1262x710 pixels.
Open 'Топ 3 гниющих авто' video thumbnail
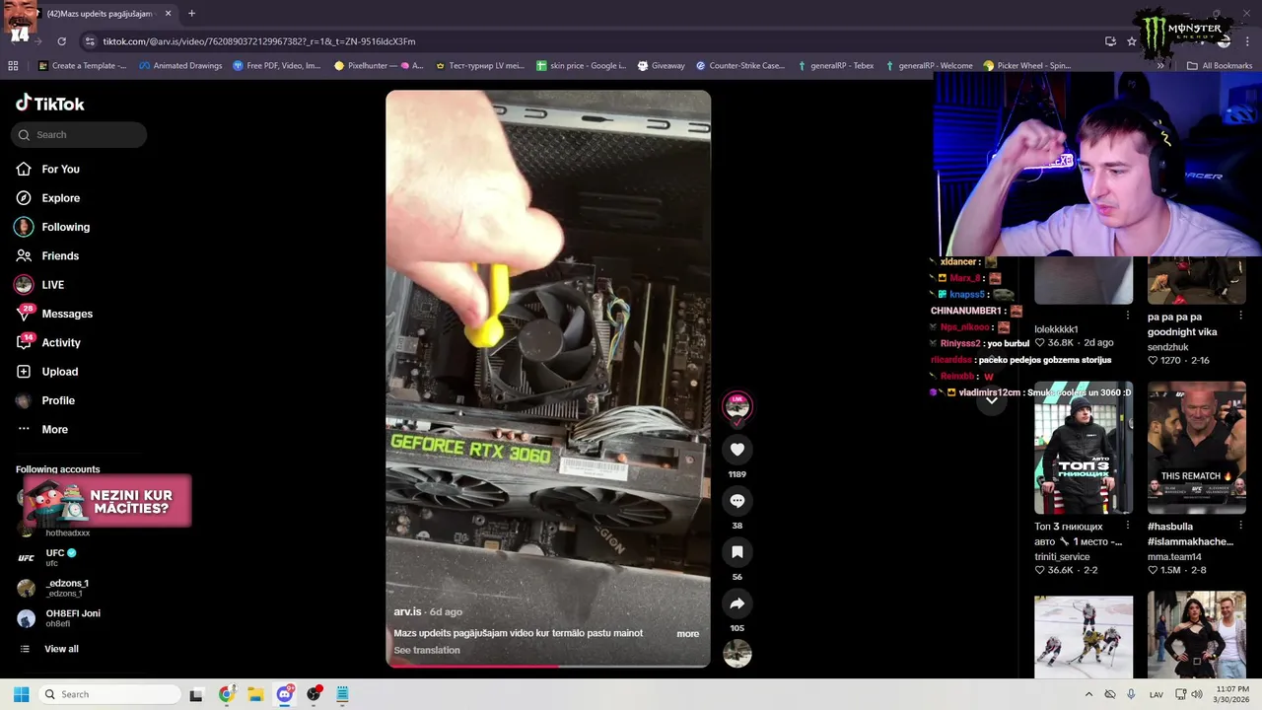tap(1084, 448)
